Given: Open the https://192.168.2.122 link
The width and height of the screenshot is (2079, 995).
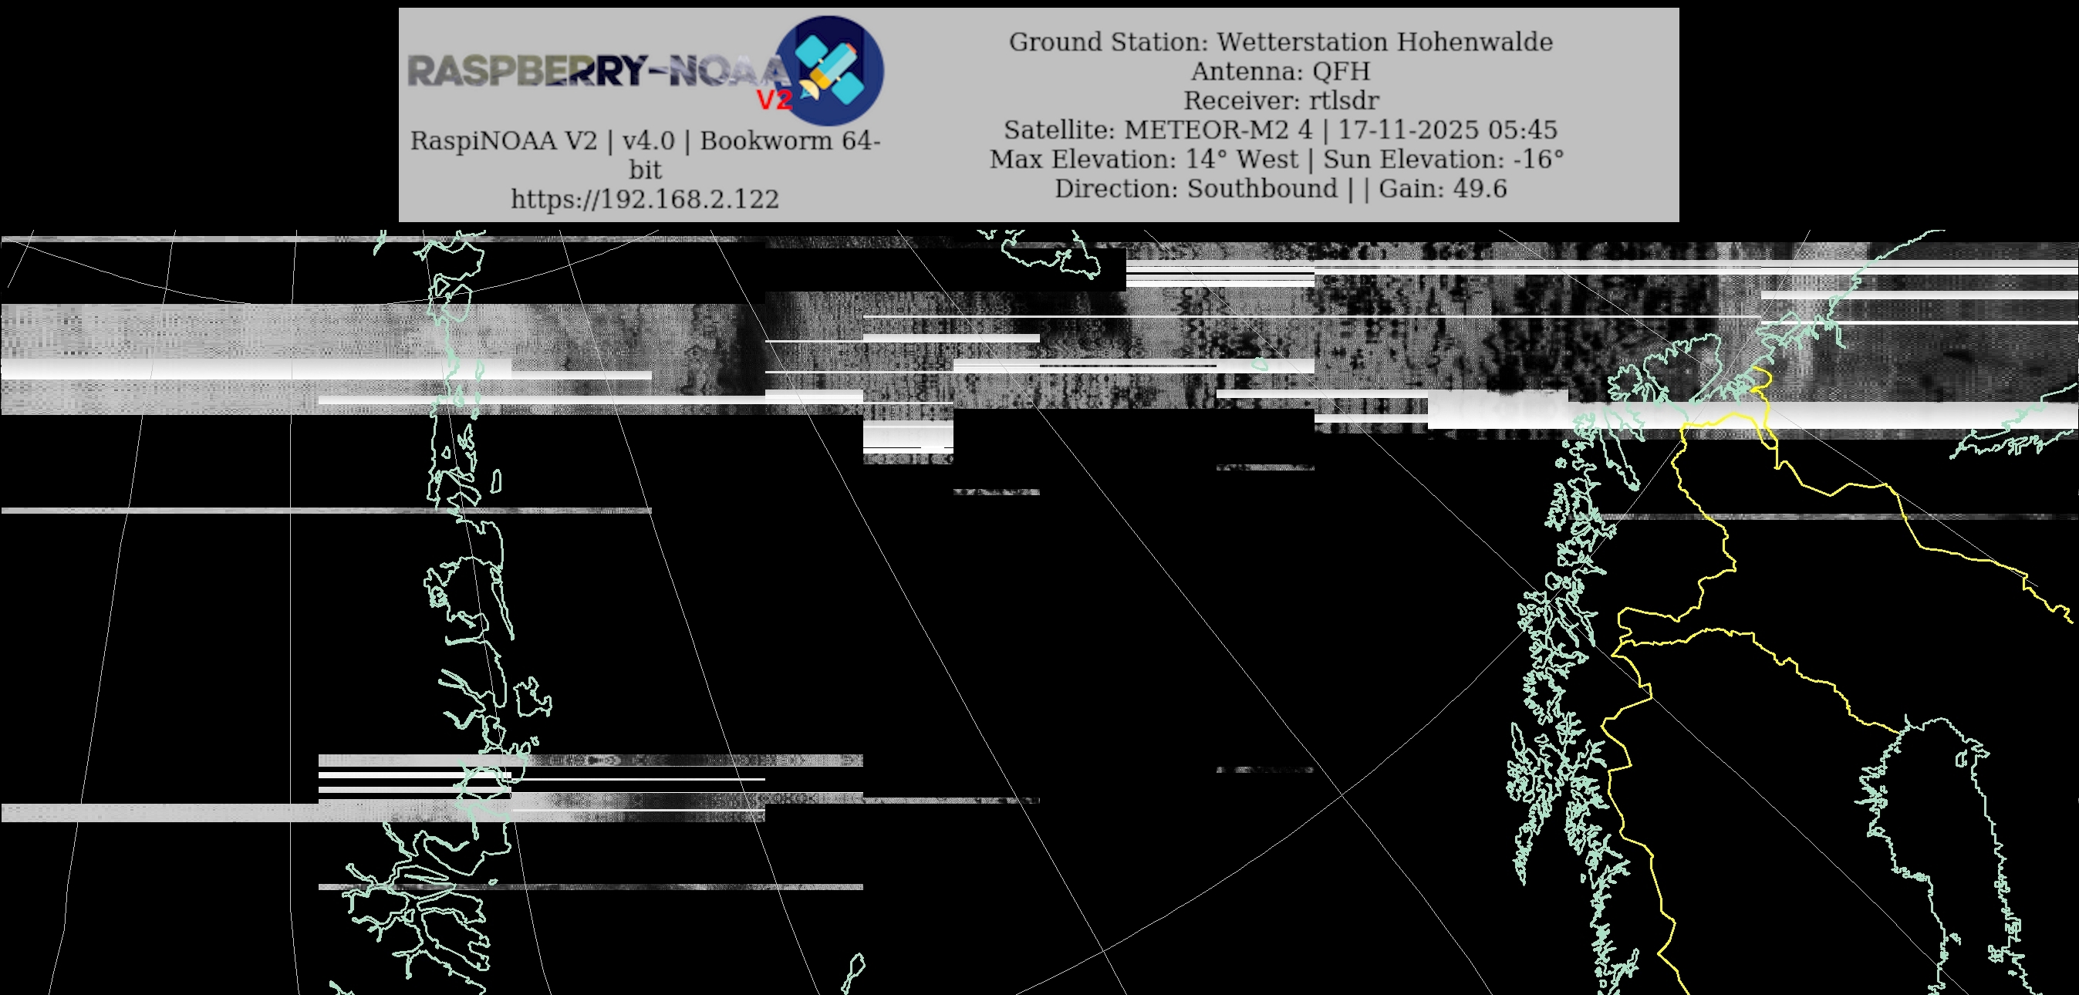Looking at the screenshot, I should tap(645, 199).
